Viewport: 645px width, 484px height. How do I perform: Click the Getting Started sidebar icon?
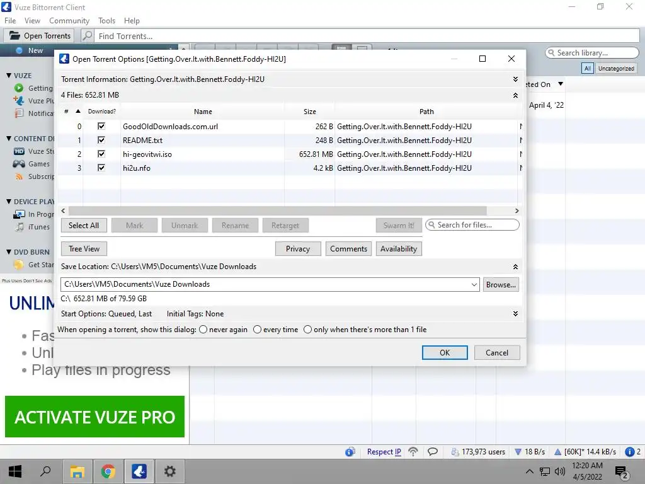pos(19,88)
